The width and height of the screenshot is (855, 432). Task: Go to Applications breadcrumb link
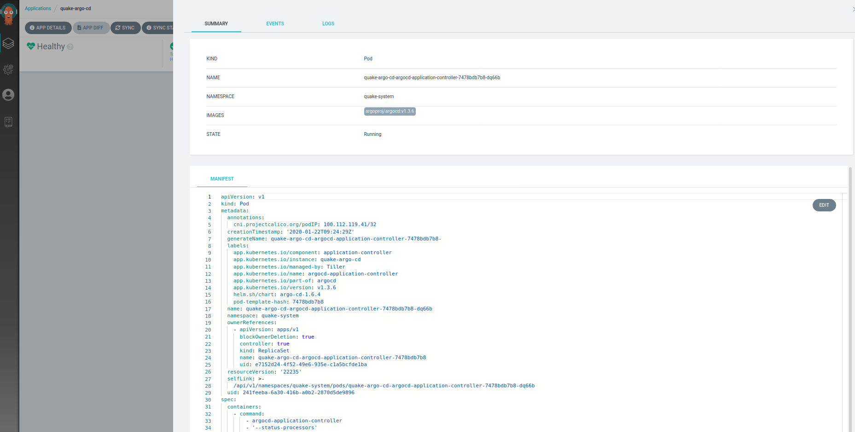pos(38,8)
